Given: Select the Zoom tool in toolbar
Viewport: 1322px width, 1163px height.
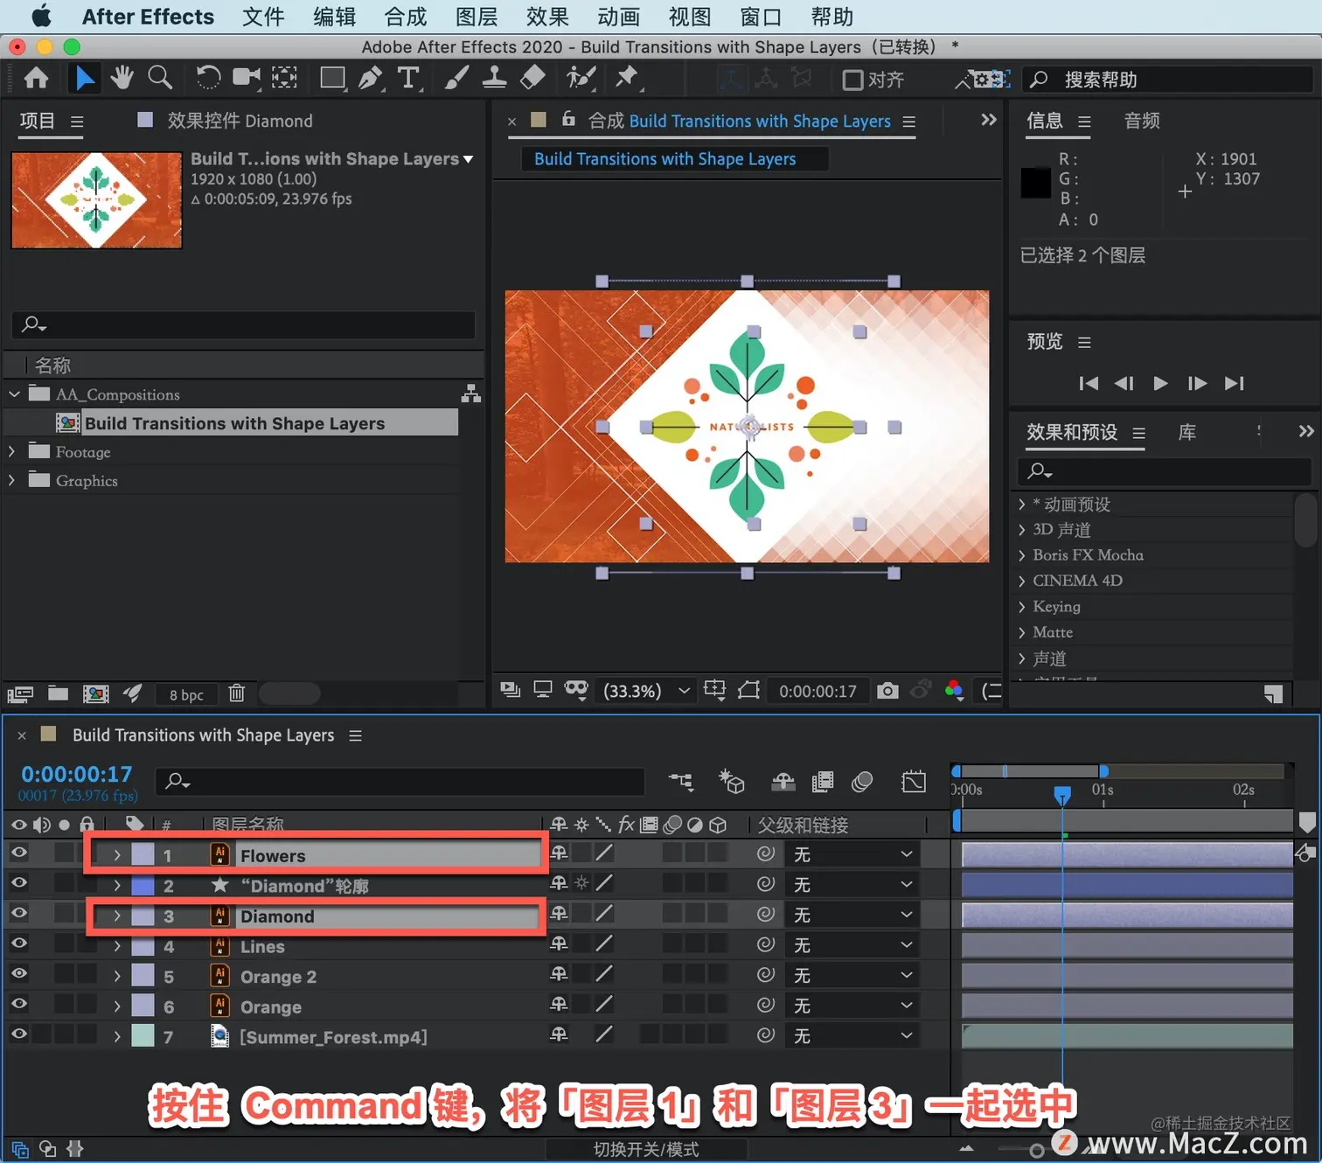Looking at the screenshot, I should [x=160, y=78].
